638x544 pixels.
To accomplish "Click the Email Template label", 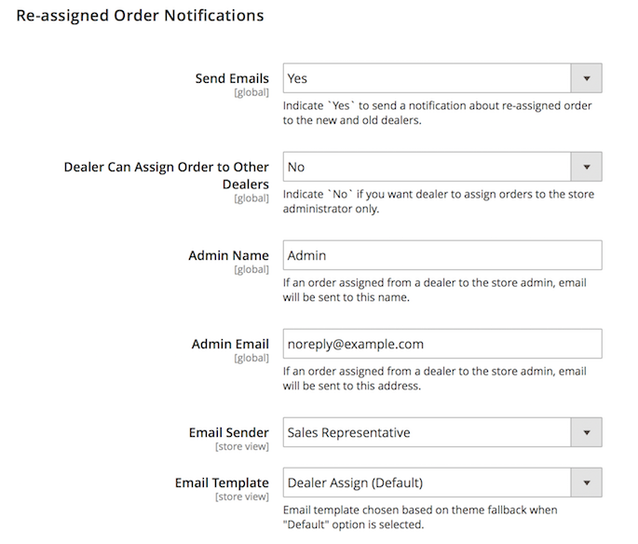I will (x=222, y=483).
